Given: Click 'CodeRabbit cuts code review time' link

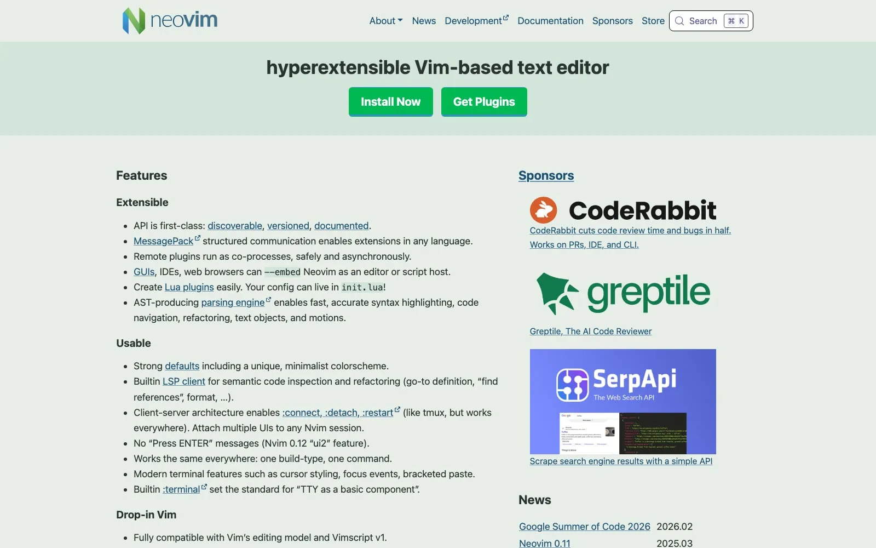Looking at the screenshot, I should coord(630,237).
